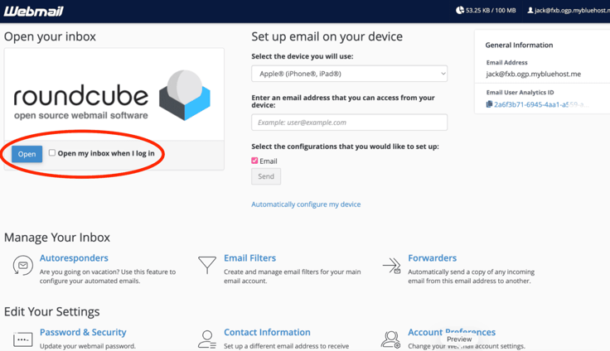The height and width of the screenshot is (351, 610).
Task: Open the Autoresponders link
Action: (74, 257)
